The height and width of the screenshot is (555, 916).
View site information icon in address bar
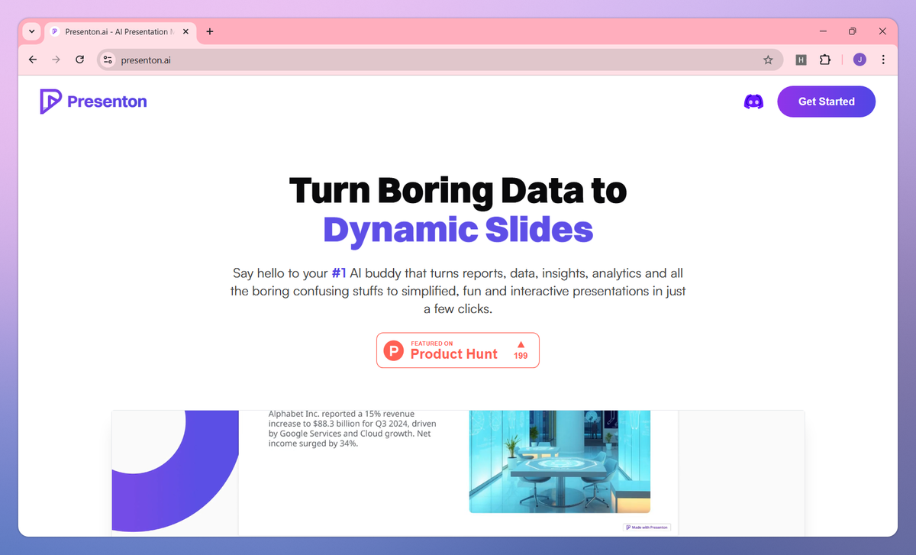click(x=108, y=60)
